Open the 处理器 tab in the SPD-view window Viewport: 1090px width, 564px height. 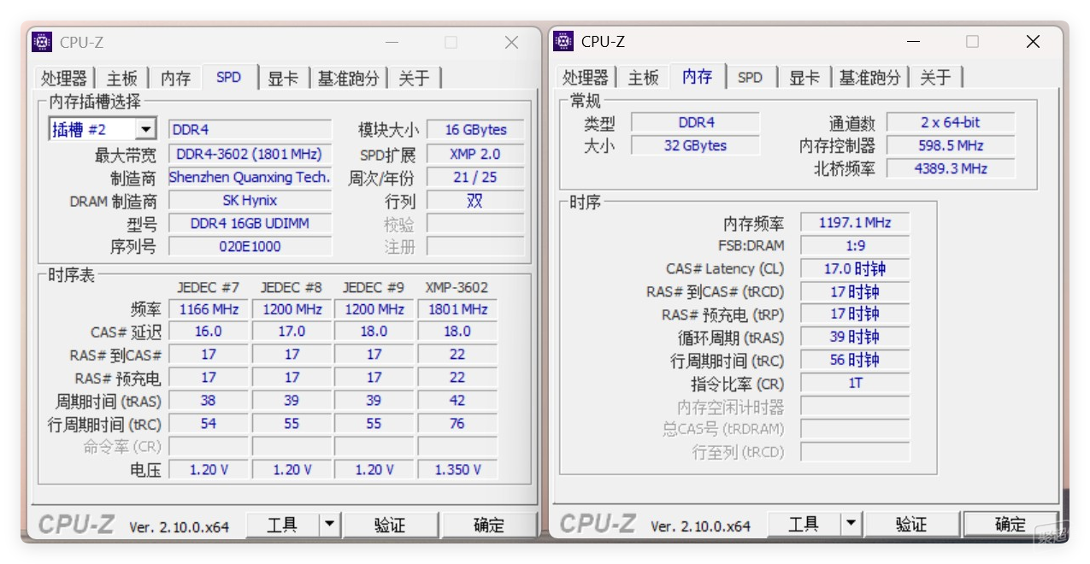coord(64,79)
